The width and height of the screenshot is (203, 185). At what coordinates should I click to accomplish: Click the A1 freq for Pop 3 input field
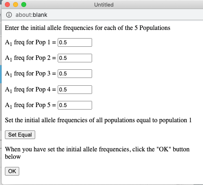(75, 73)
